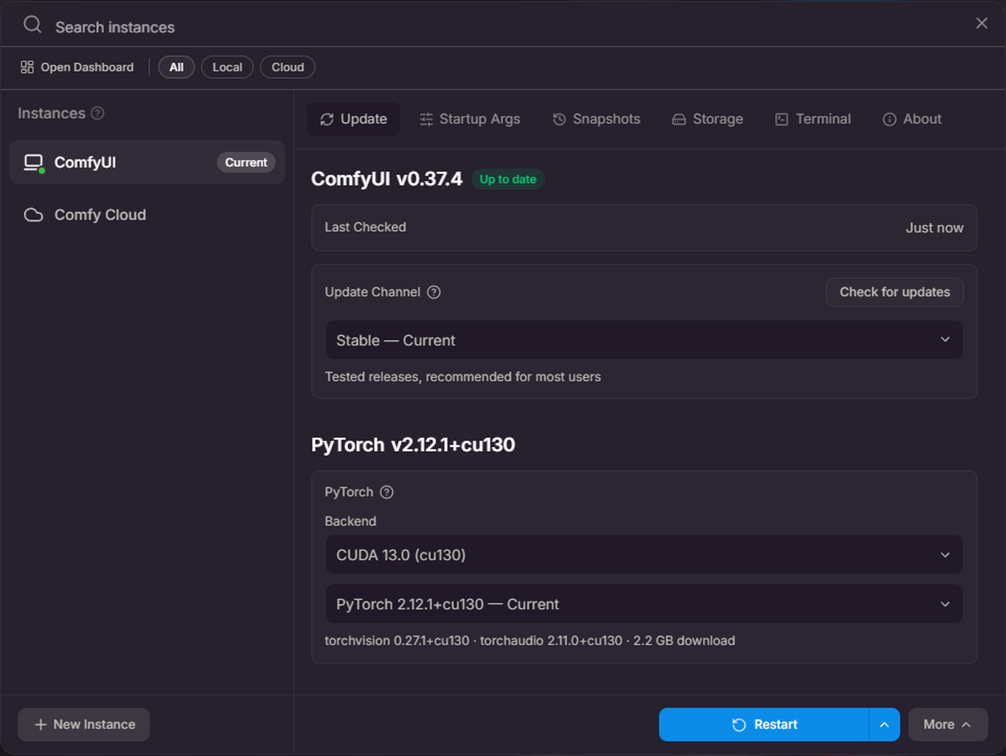Click the Restart circular arrow icon
The height and width of the screenshot is (756, 1006).
tap(739, 725)
